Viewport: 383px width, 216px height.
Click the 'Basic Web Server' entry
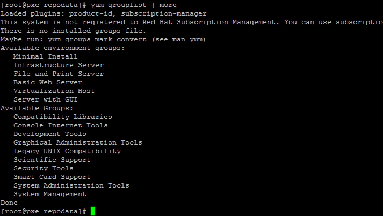point(48,82)
